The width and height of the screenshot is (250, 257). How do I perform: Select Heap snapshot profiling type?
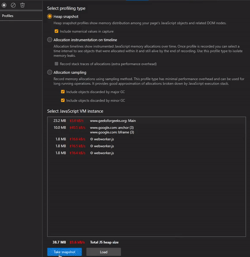tap(50, 16)
